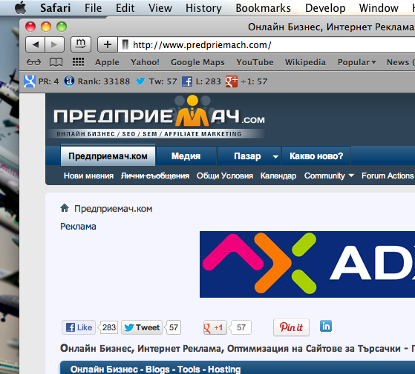This screenshot has width=415, height=374.
Task: Click the Онлайн Бизнес - Blogs - Tools - Hosting header
Action: pyautogui.click(x=156, y=369)
